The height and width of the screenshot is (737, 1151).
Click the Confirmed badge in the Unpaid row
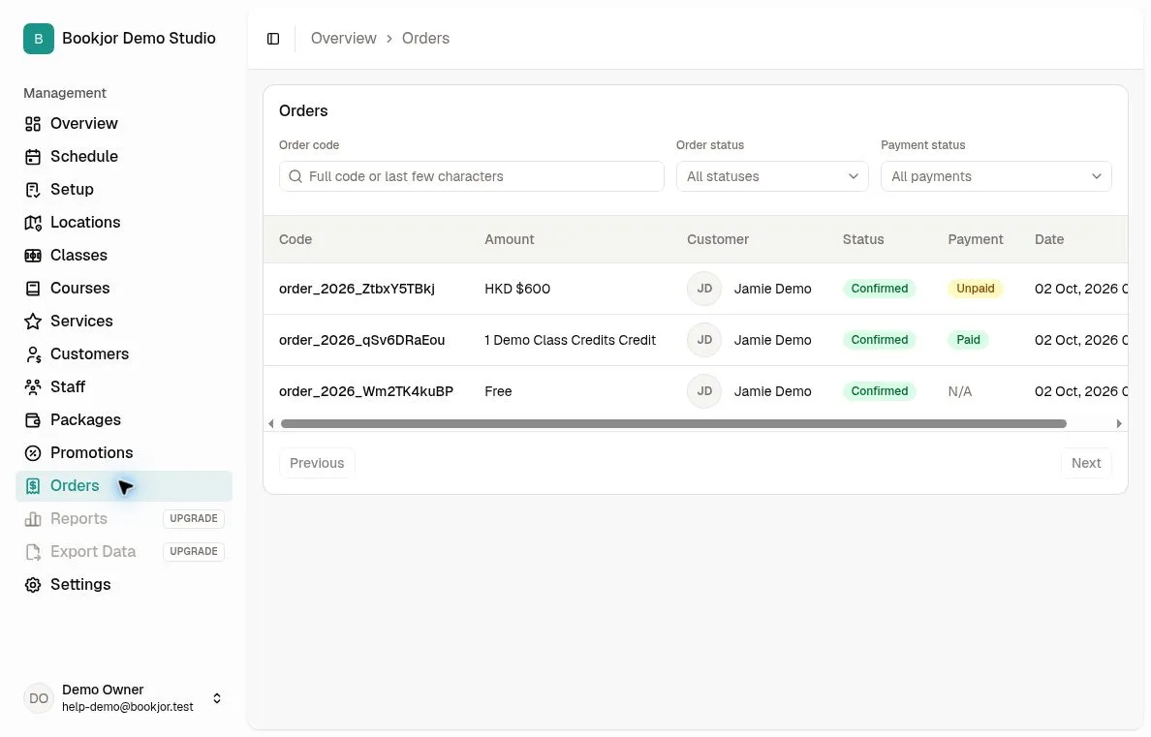pyautogui.click(x=880, y=289)
